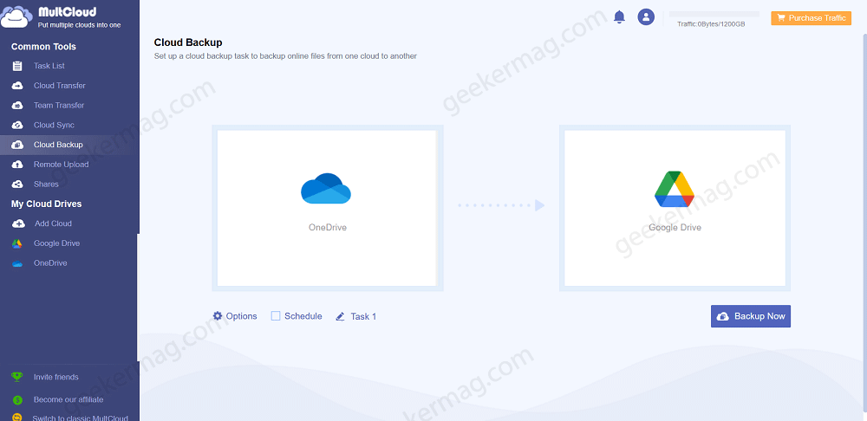The width and height of the screenshot is (867, 421).
Task: Click the Invite friends trophy icon
Action: 17,377
